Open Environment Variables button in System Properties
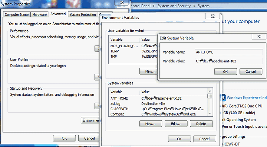 90,120
